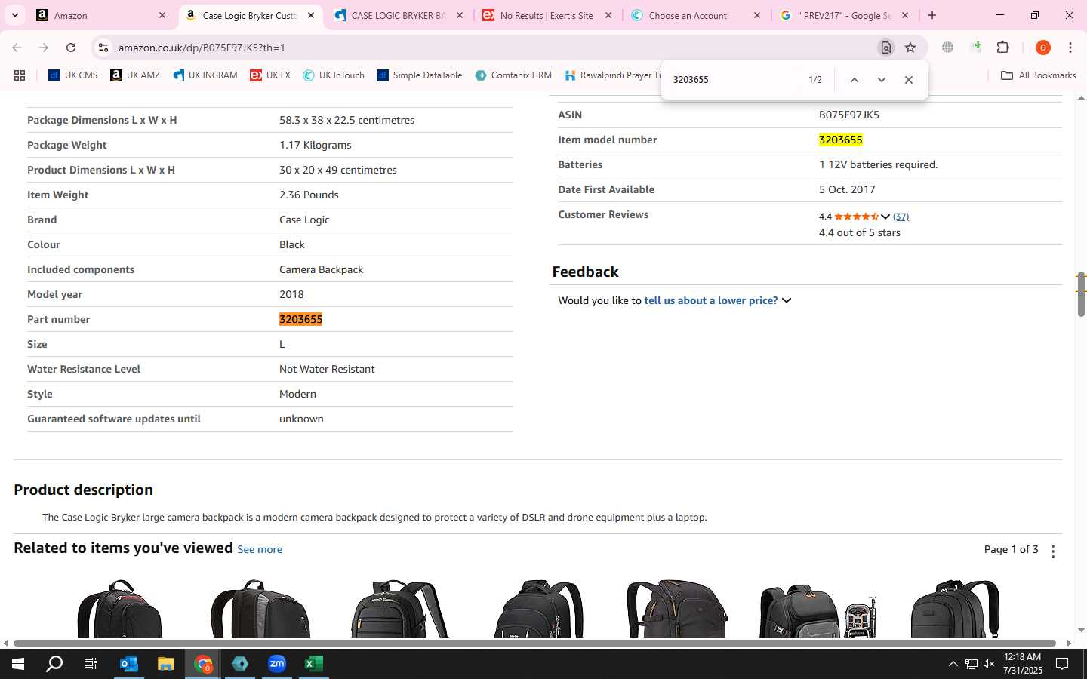Select the Item model number 3203655 value

point(840,140)
